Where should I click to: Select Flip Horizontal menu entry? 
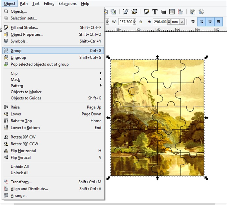53,151
